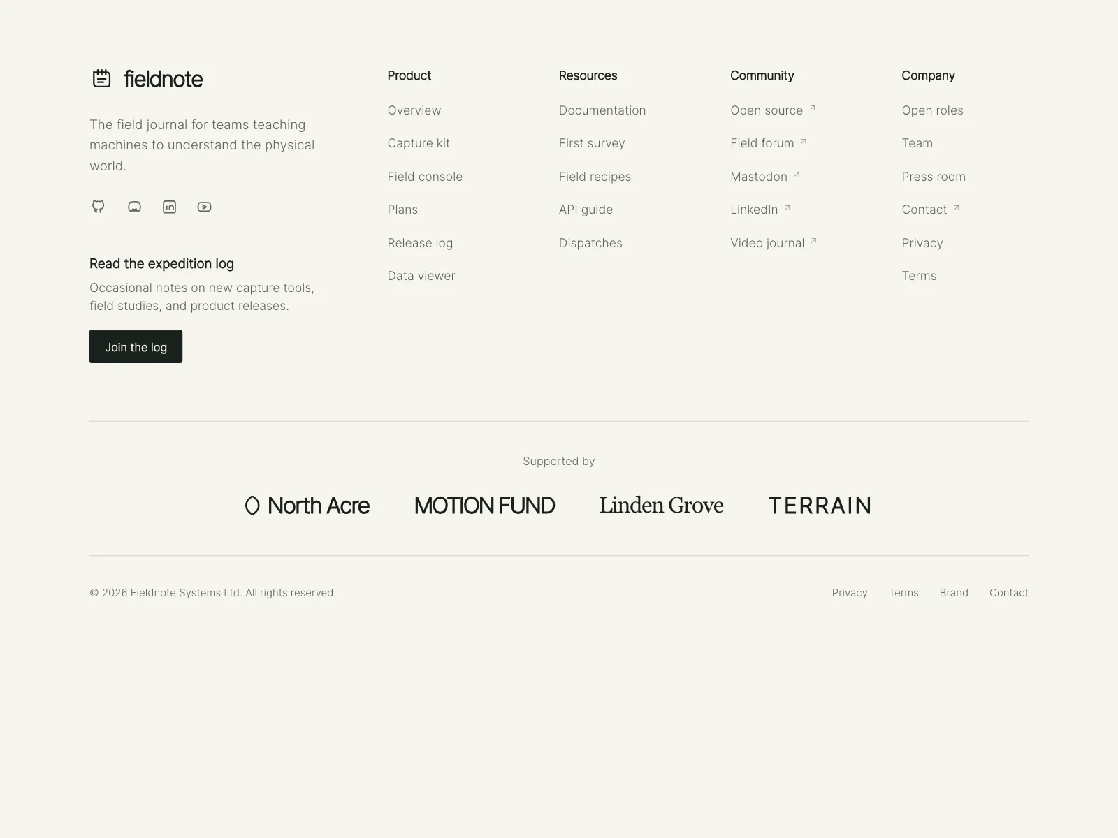Open Privacy link in bottom bar

click(x=850, y=593)
